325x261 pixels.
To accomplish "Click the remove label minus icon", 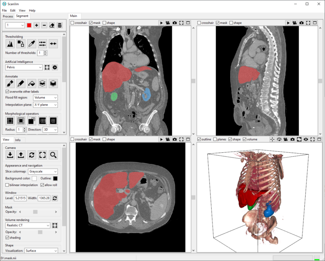I will click(44, 25).
